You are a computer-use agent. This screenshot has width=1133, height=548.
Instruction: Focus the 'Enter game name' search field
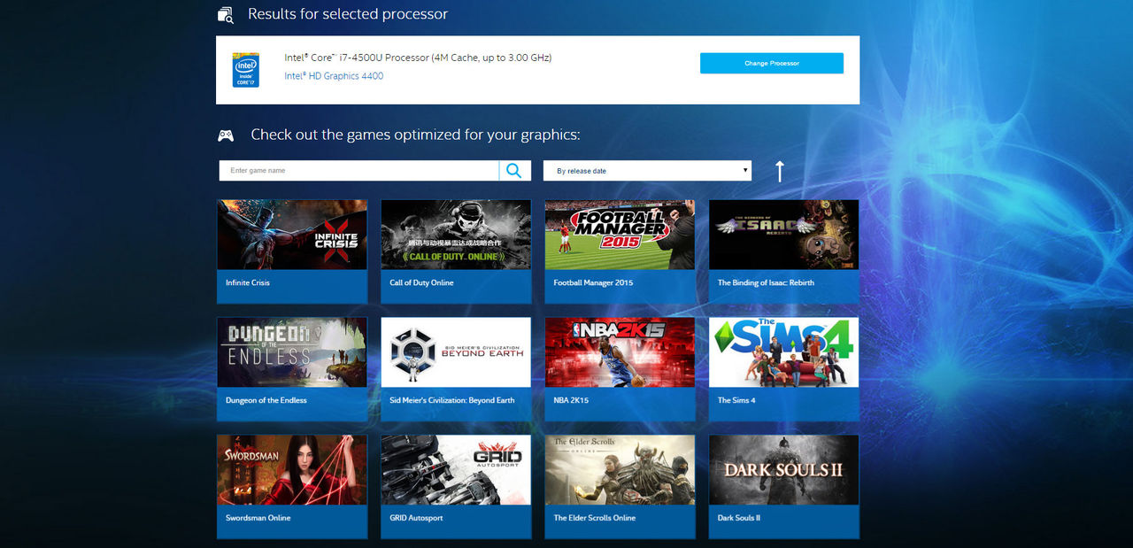coord(358,171)
